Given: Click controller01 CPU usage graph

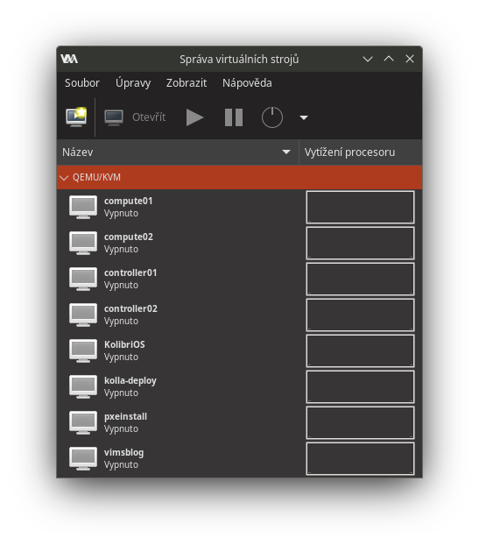Looking at the screenshot, I should (x=360, y=279).
